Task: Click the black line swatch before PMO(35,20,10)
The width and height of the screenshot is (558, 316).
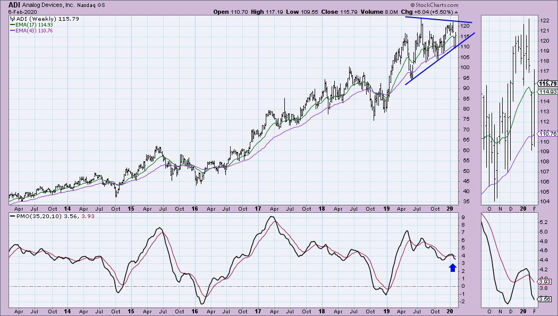Action: pos(12,216)
